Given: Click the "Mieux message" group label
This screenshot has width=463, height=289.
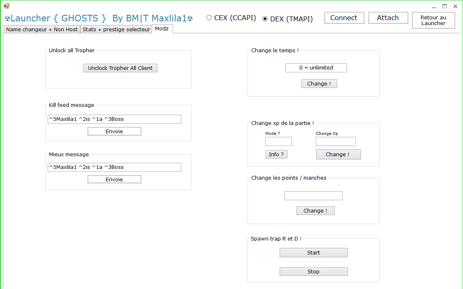Looking at the screenshot, I should pyautogui.click(x=69, y=155).
